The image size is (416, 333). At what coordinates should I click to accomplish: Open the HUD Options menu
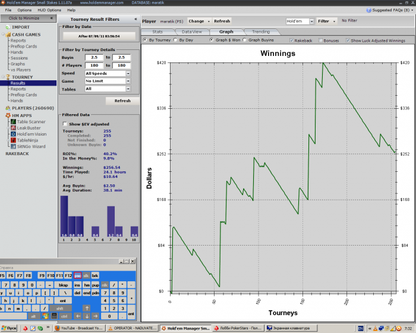49,10
